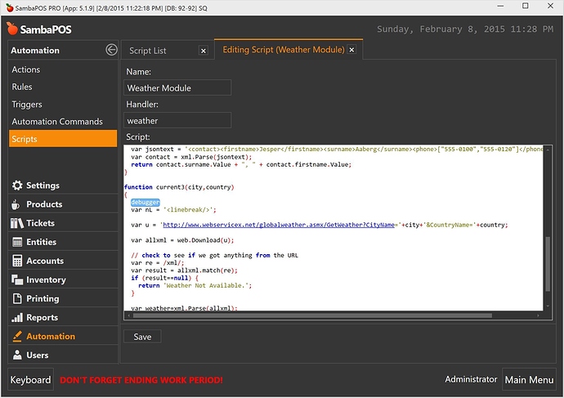Click the Users label in the sidebar
This screenshot has width=564, height=398.
point(38,355)
